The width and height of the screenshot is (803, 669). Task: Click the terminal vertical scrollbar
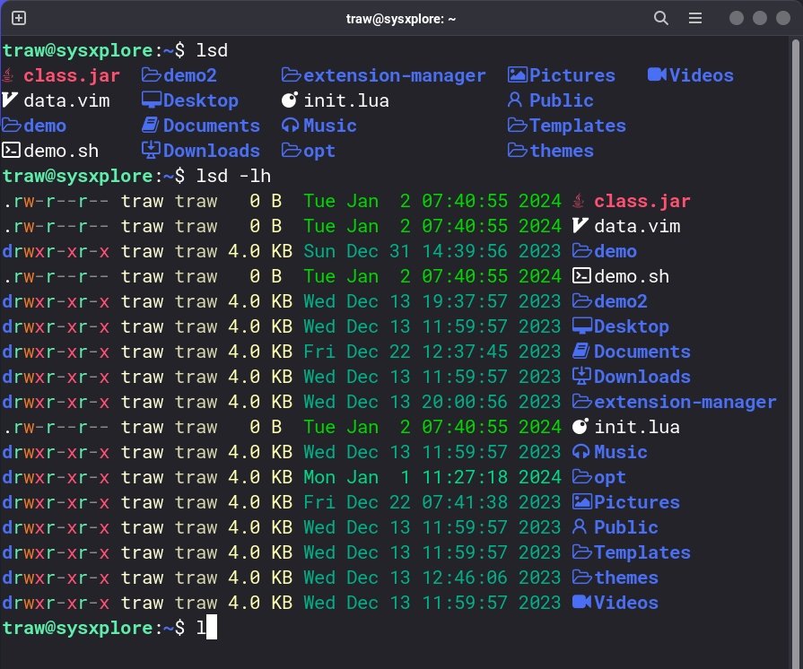tap(795, 352)
